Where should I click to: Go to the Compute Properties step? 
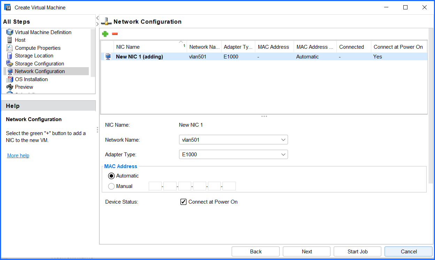(38, 48)
